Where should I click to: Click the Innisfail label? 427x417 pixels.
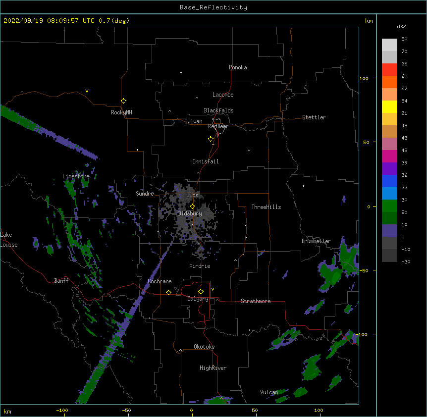[x=206, y=161]
